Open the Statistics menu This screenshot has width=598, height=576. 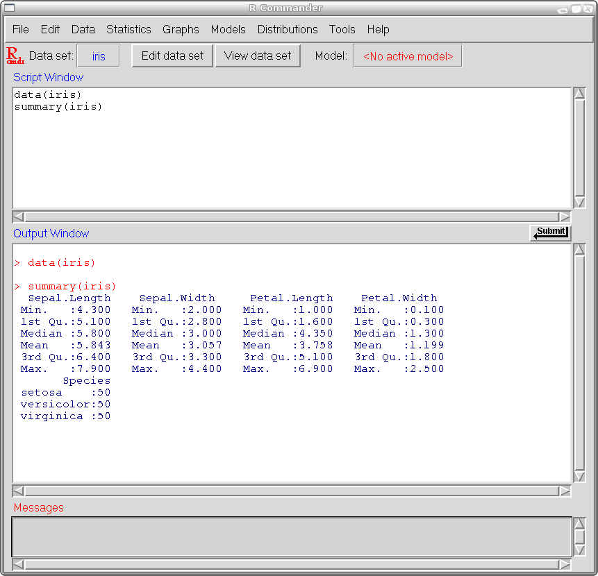tap(128, 29)
